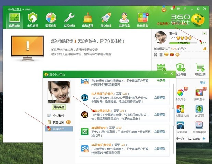
Task: Open 360保镖 shield icon
Action: tap(181, 67)
